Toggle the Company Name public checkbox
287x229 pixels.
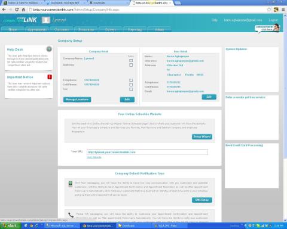coord(131,60)
